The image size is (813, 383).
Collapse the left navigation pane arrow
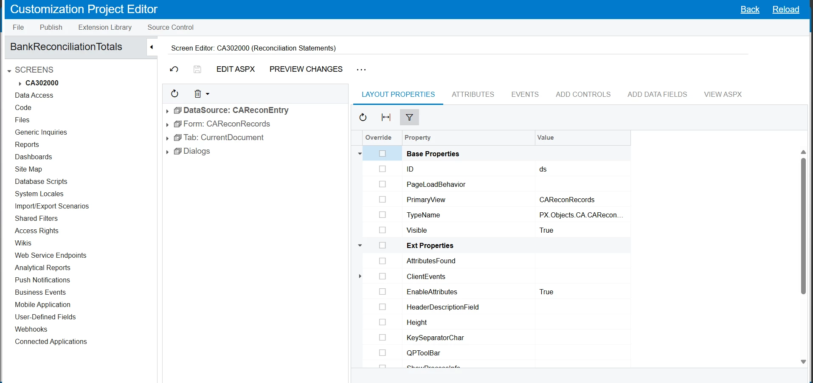(x=152, y=47)
